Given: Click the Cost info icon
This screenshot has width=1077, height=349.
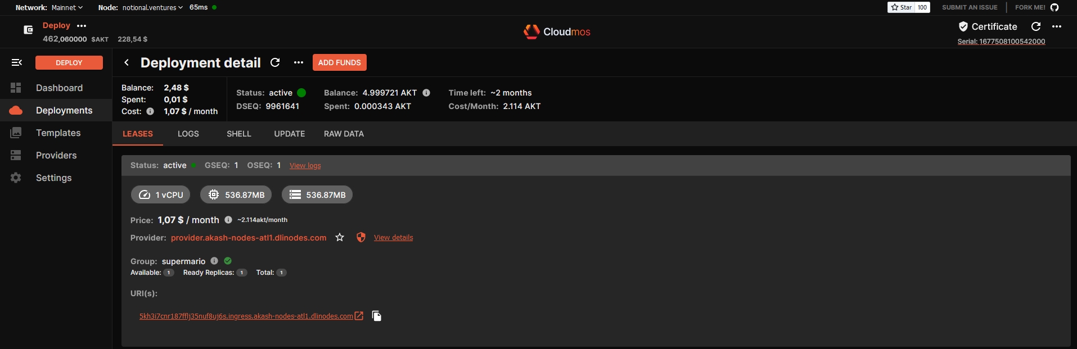Looking at the screenshot, I should click(150, 111).
